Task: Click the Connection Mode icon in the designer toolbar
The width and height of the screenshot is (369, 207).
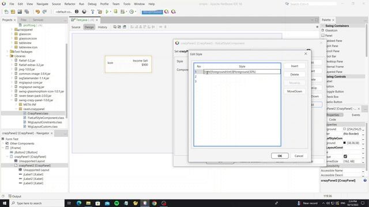Action: (x=119, y=27)
